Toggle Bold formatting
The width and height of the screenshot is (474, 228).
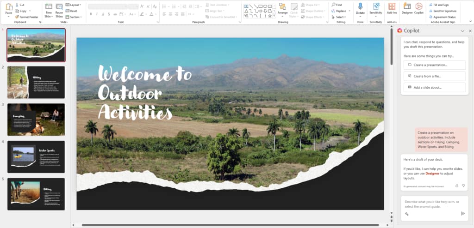[x=91, y=14]
